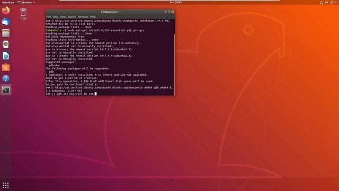The image size is (339, 191).
Task: Click the terminal title bar text
Action: [110, 12]
